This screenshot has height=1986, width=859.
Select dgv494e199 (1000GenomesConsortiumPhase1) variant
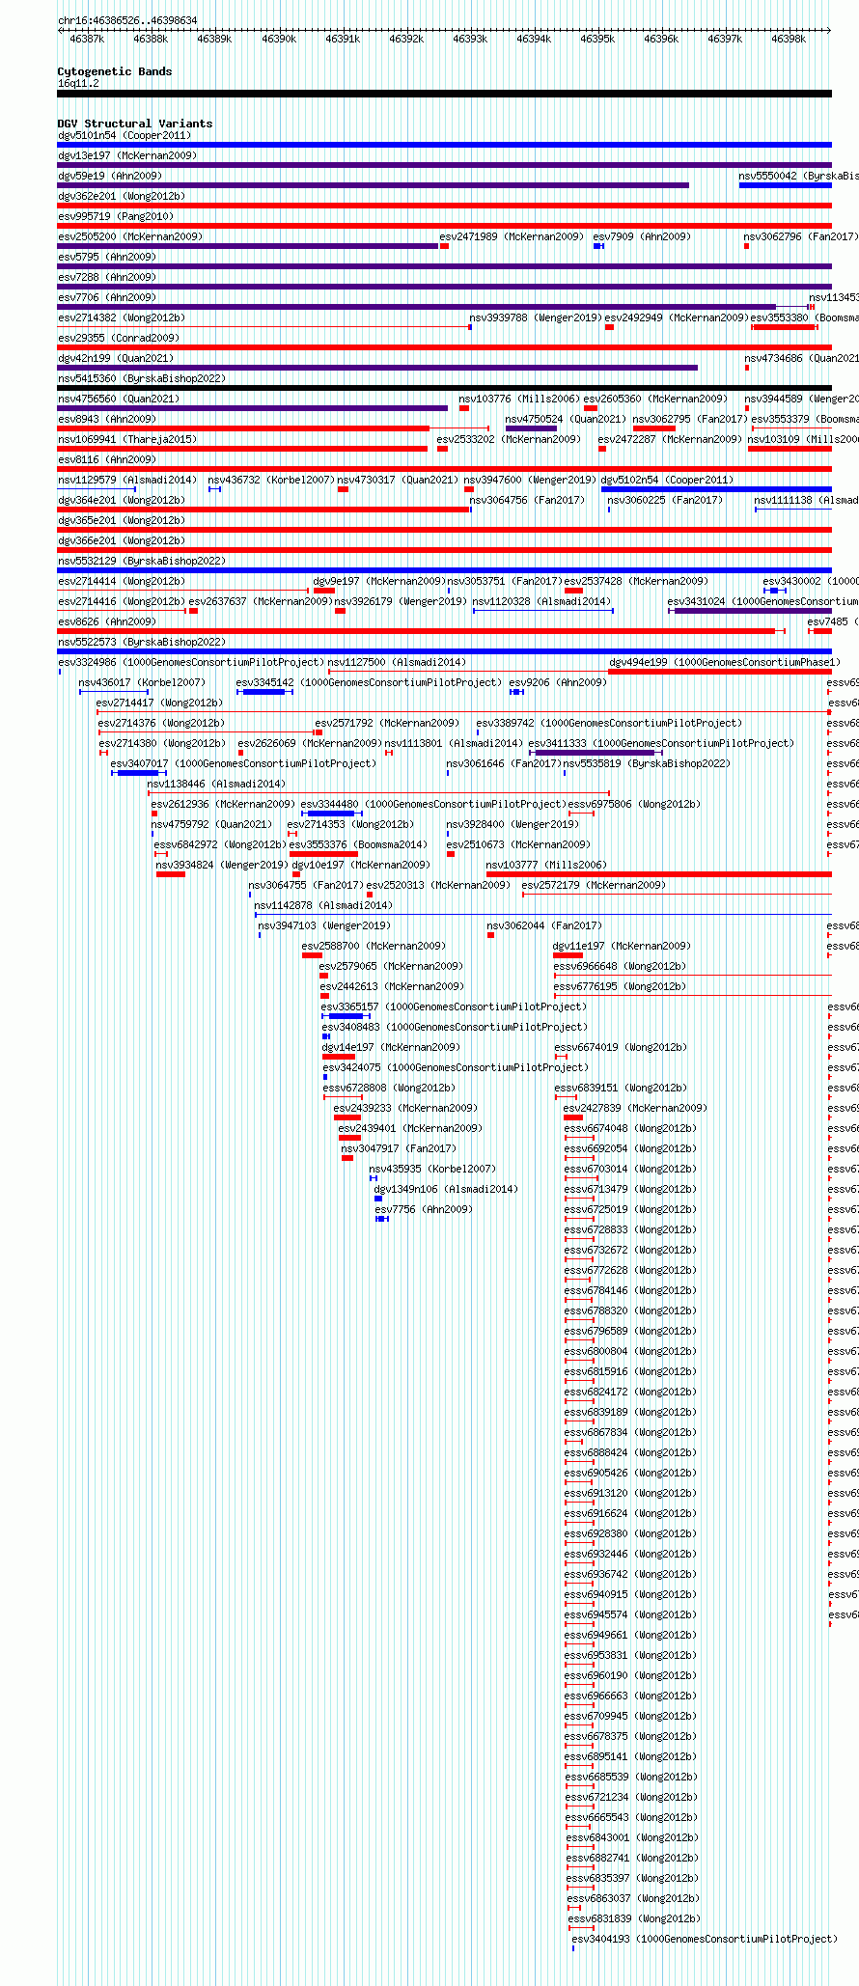tap(725, 662)
